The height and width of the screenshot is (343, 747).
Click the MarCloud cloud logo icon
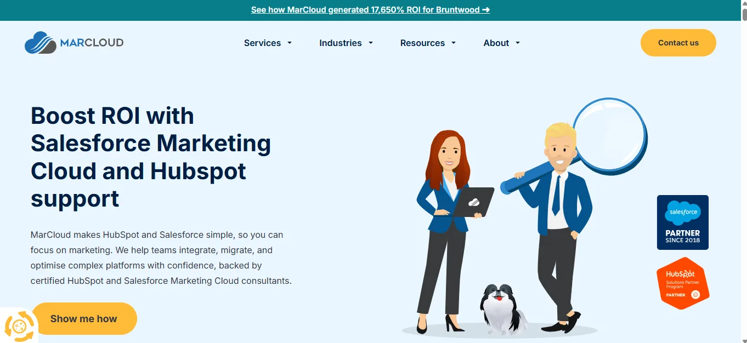tap(40, 43)
